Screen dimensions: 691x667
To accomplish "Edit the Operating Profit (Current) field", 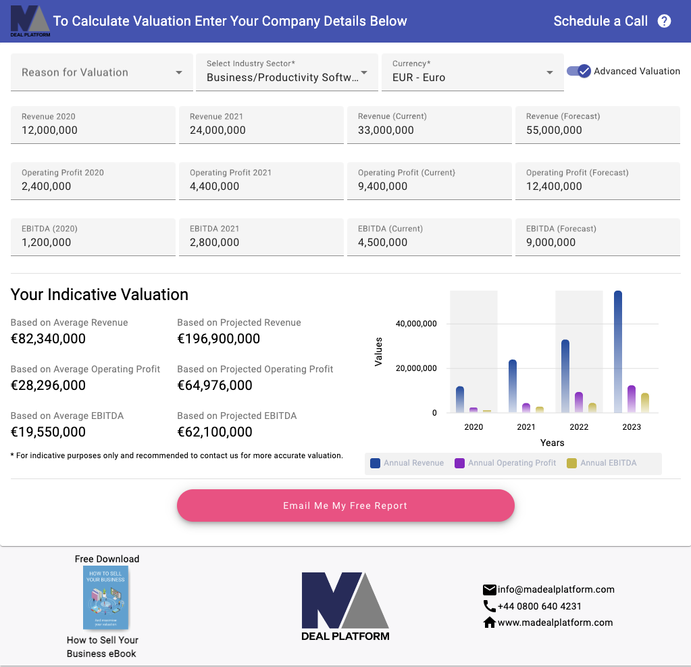I will 429,180.
